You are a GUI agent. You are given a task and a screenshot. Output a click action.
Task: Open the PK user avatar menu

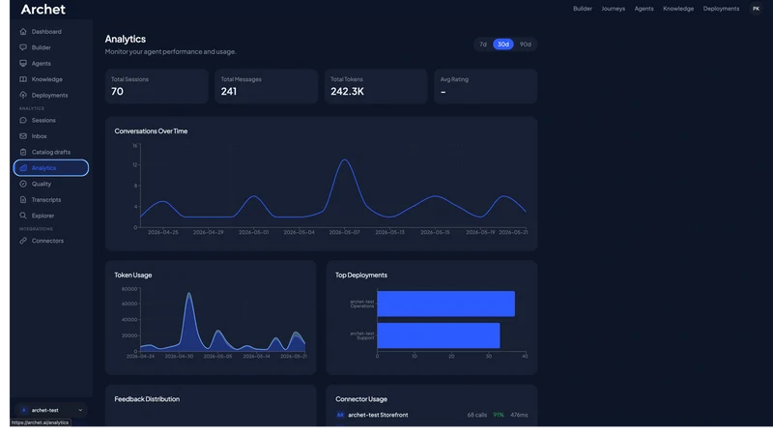756,9
